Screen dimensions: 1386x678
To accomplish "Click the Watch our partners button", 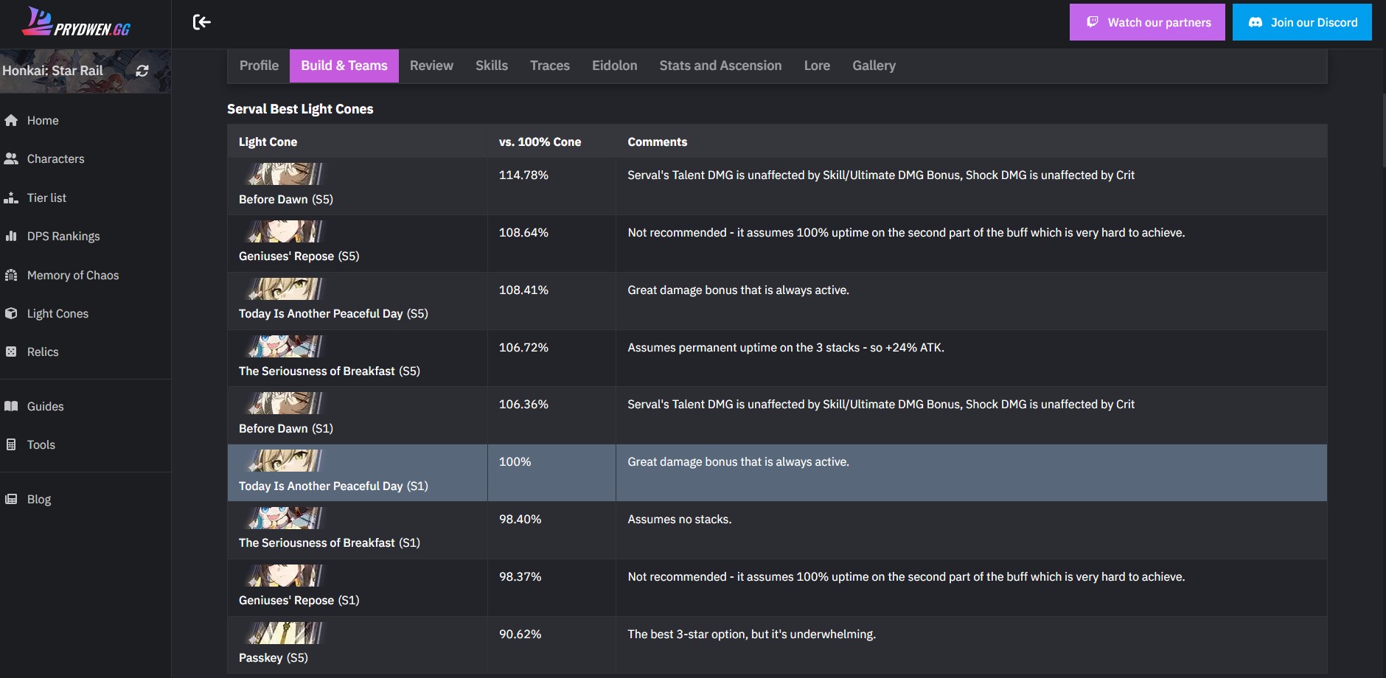I will tap(1147, 22).
